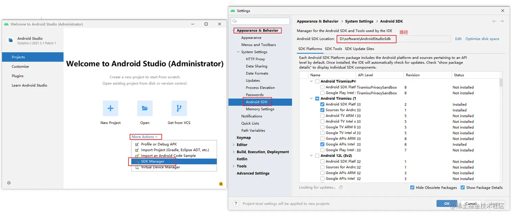
Task: Click the Android SDK Location field
Action: click(x=394, y=39)
